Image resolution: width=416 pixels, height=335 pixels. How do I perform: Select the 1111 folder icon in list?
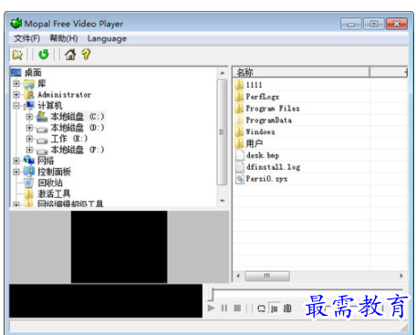[x=240, y=85]
